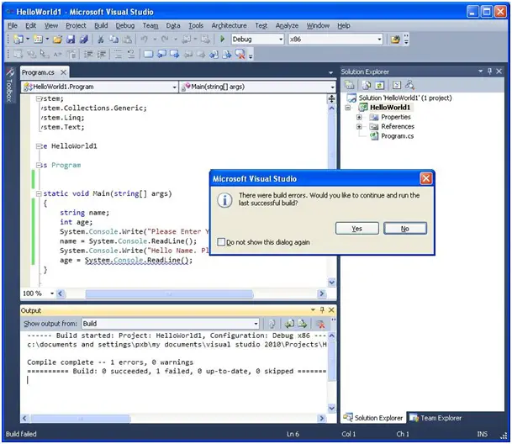The height and width of the screenshot is (444, 512).
Task: Click Properties icon in Solution Explorer toolbar
Action: coord(350,85)
